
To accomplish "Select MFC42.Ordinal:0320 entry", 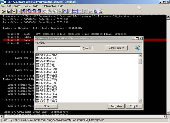I will coord(46,75).
